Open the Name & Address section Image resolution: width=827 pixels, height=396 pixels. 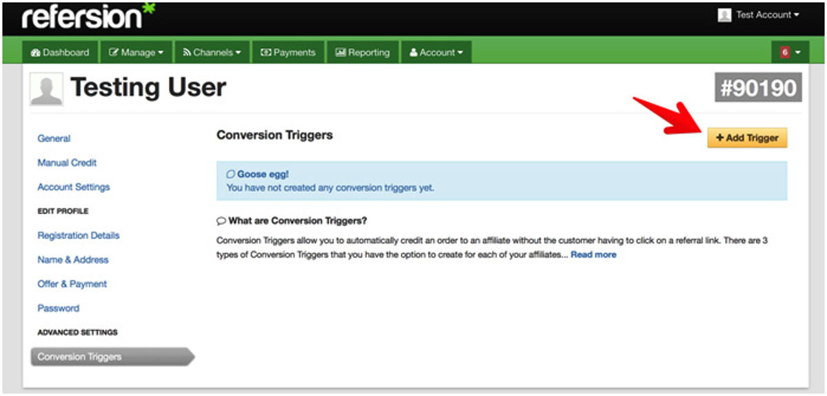point(73,260)
